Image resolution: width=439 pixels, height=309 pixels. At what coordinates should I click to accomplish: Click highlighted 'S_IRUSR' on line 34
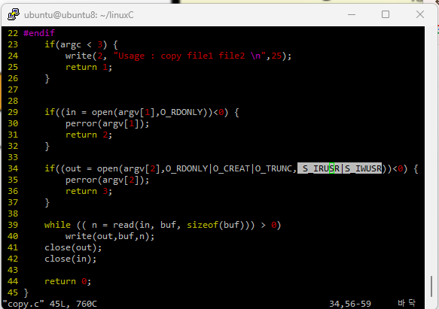(321, 168)
